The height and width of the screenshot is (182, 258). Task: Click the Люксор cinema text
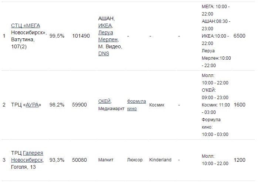[135, 160]
